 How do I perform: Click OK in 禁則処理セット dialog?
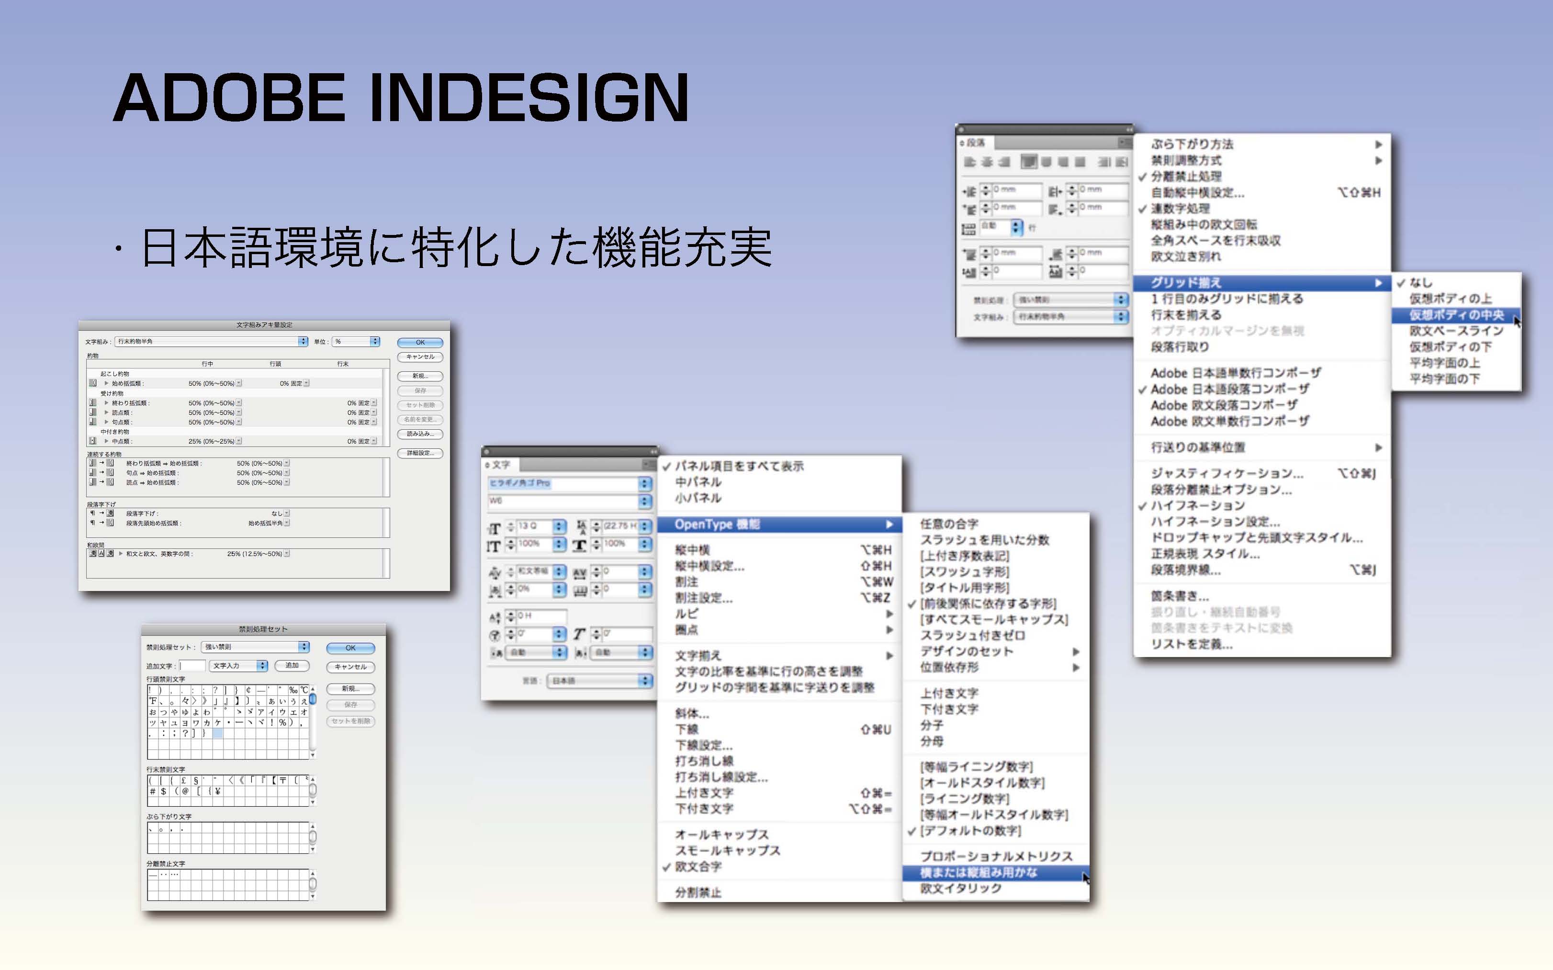coord(350,648)
